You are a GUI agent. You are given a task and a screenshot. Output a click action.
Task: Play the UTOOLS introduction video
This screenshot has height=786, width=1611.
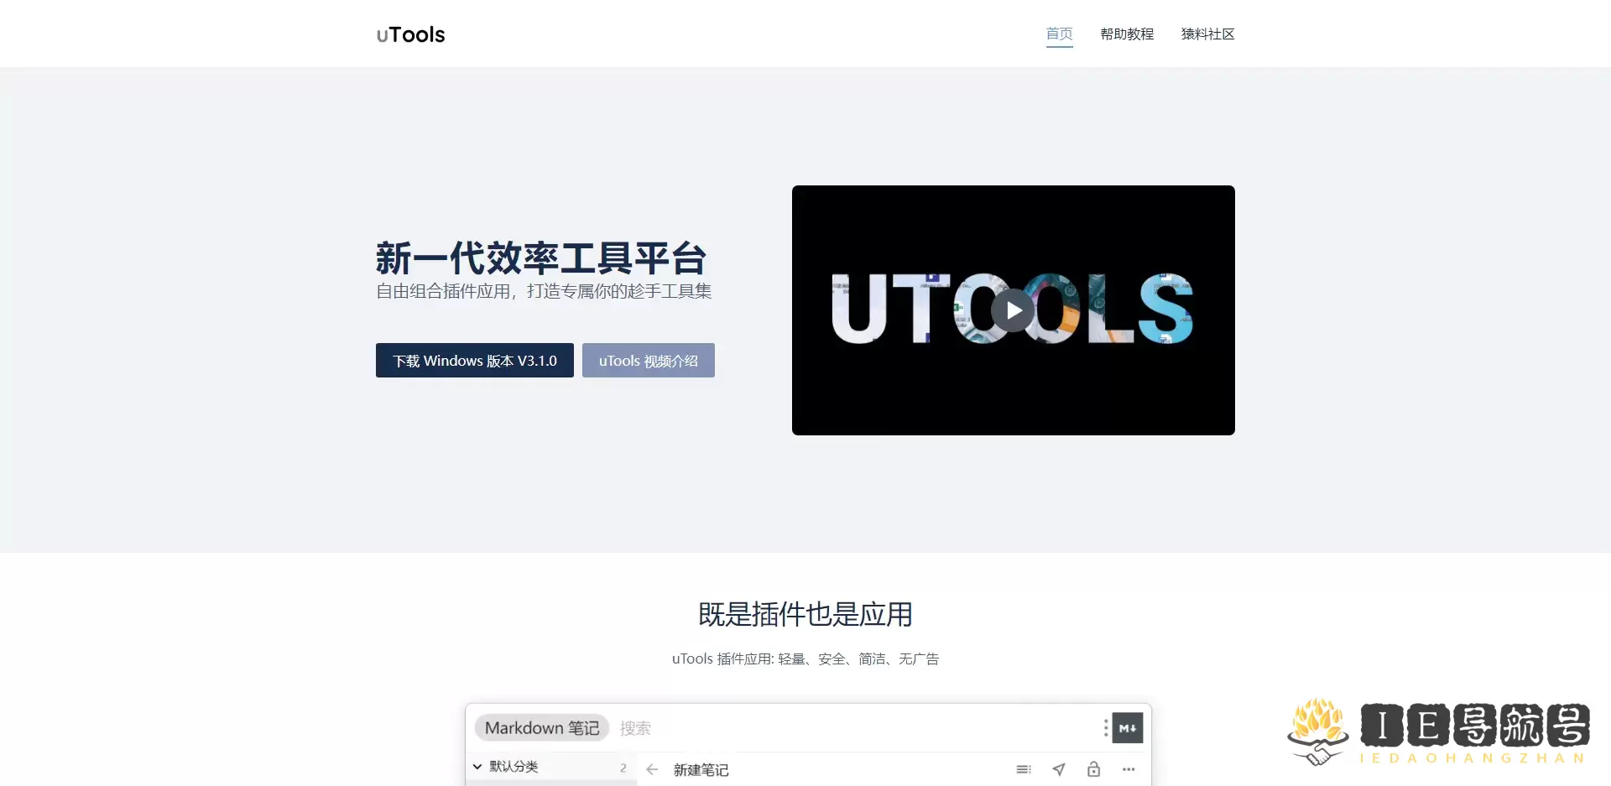(x=1013, y=310)
